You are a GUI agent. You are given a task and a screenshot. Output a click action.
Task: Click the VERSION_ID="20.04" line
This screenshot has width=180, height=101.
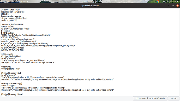click(x=9, y=37)
